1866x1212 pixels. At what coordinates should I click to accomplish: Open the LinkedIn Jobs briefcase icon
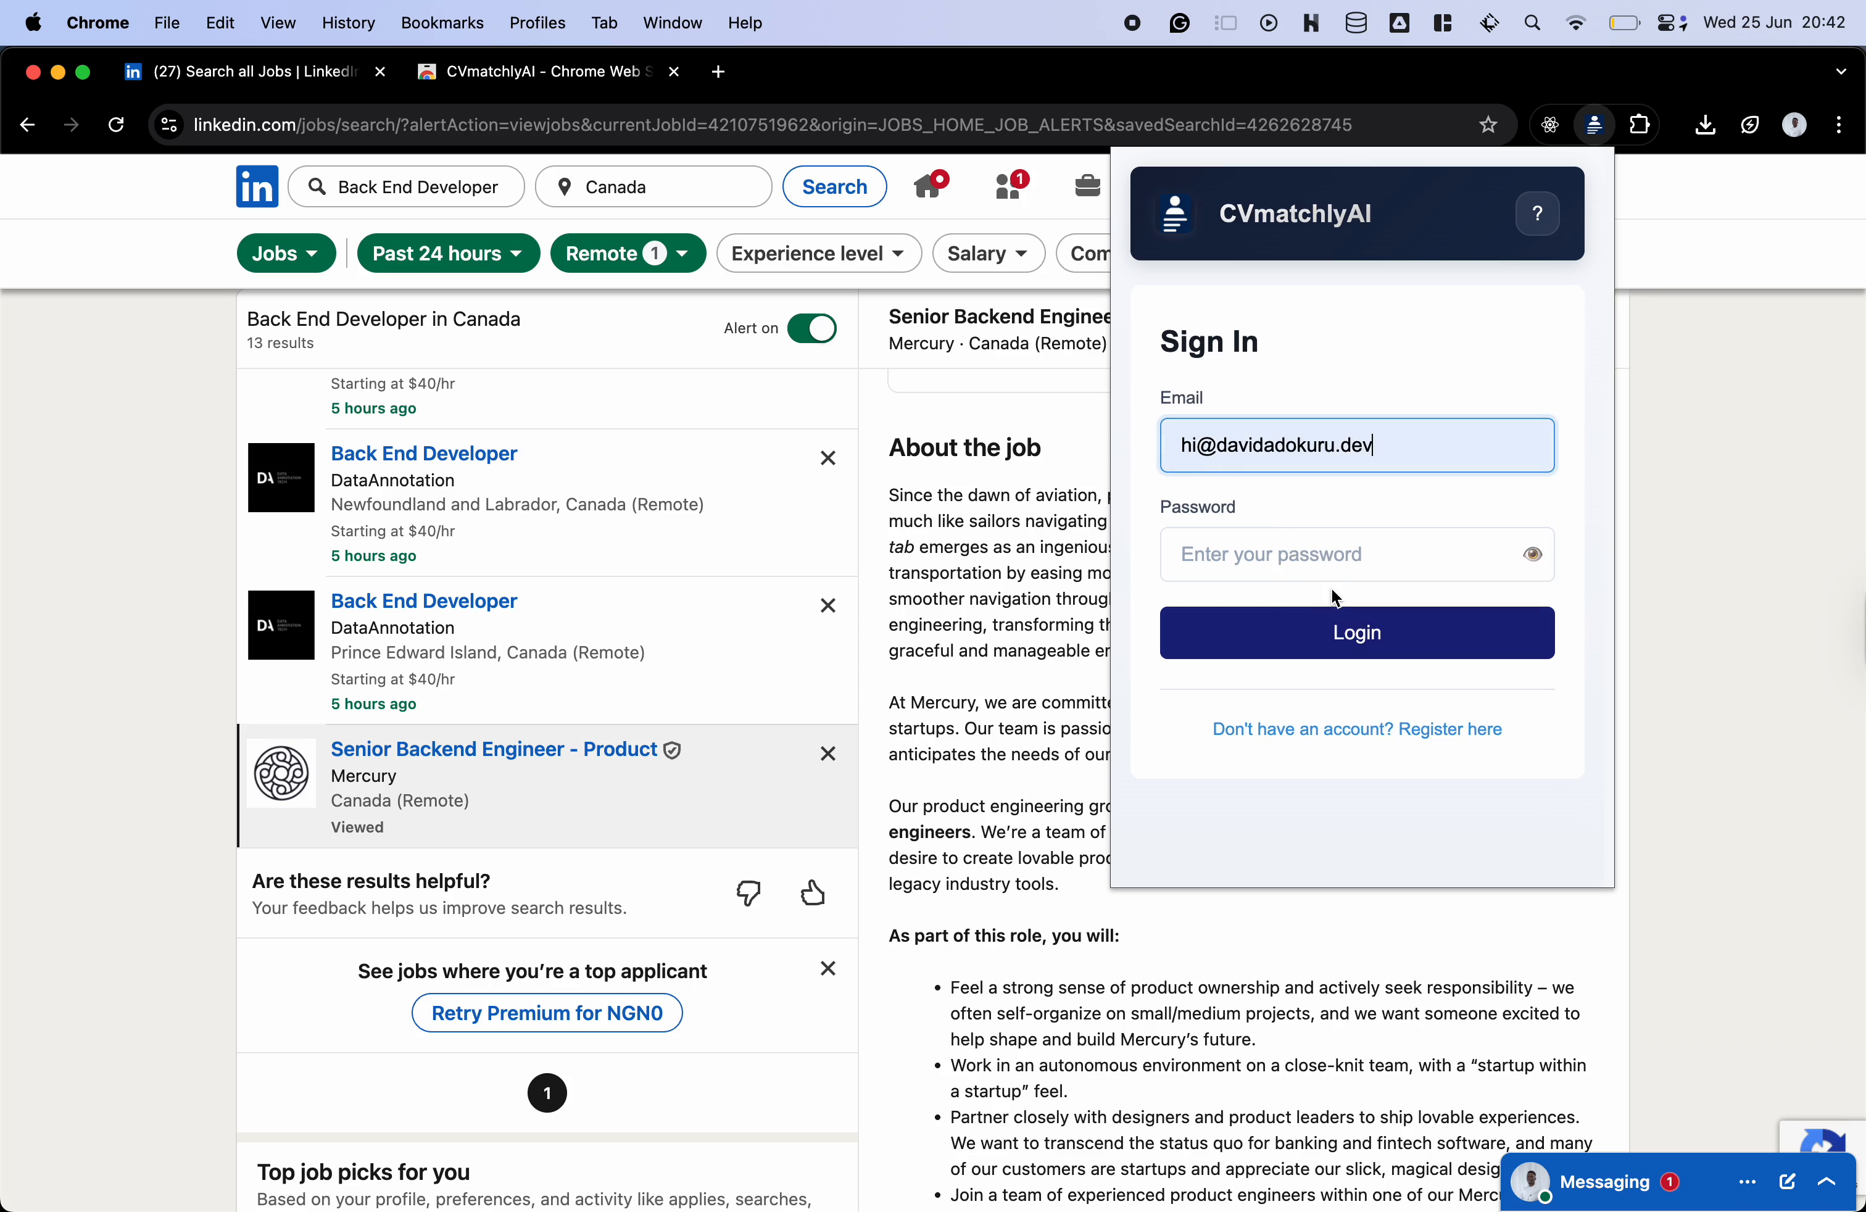[1087, 186]
